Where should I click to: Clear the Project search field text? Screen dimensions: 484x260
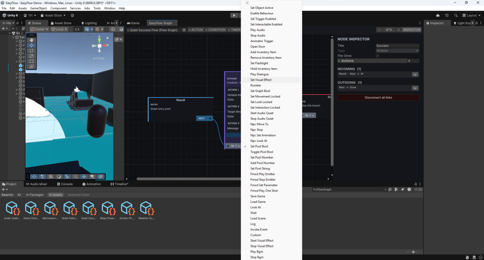[x=385, y=189]
